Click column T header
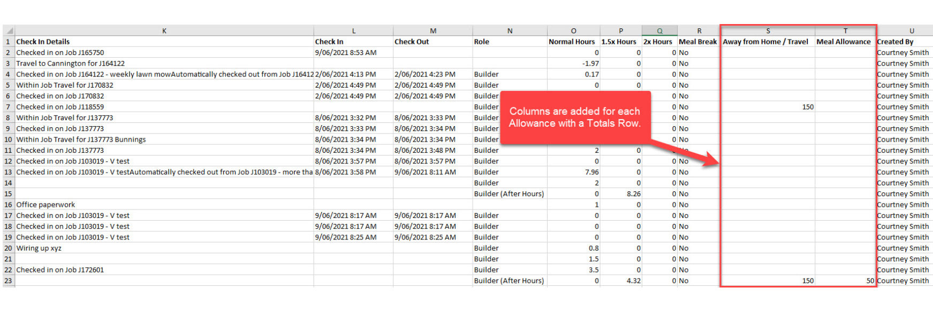This screenshot has height=311, width=933. 846,31
